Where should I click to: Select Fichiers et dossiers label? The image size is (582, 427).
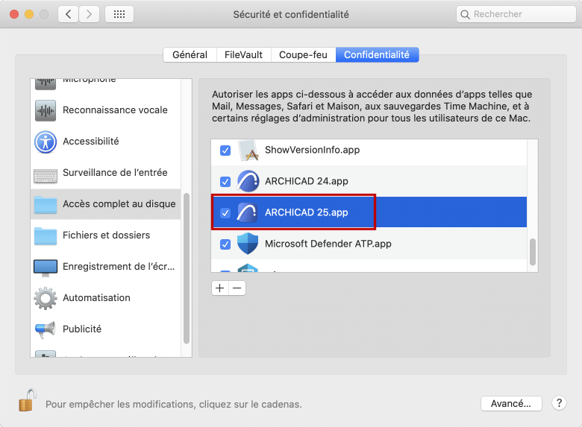pos(107,235)
